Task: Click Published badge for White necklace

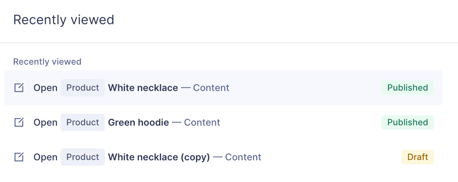Action: point(408,88)
